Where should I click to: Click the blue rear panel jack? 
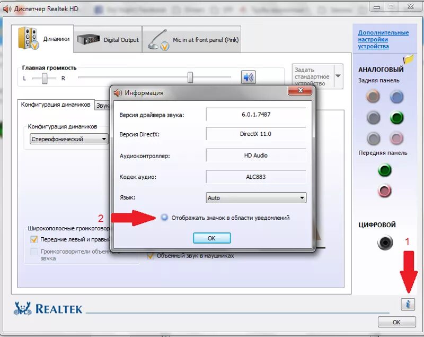pyautogui.click(x=396, y=97)
